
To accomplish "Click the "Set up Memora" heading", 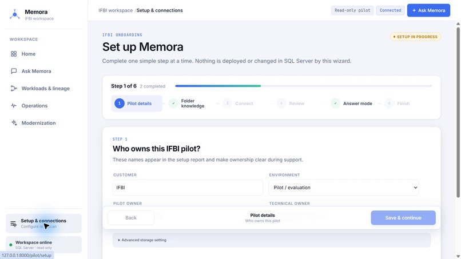I will [142, 47].
